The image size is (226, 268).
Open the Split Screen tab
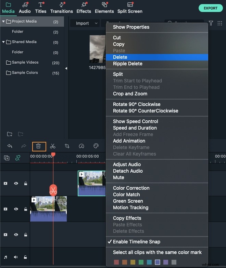(x=130, y=8)
